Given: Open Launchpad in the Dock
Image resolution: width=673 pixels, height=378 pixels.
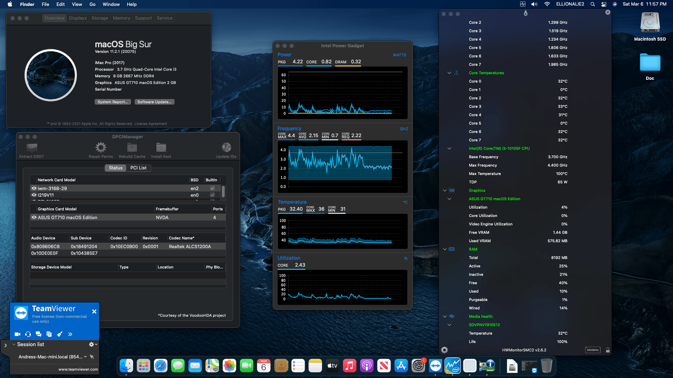Looking at the screenshot, I should pyautogui.click(x=144, y=366).
